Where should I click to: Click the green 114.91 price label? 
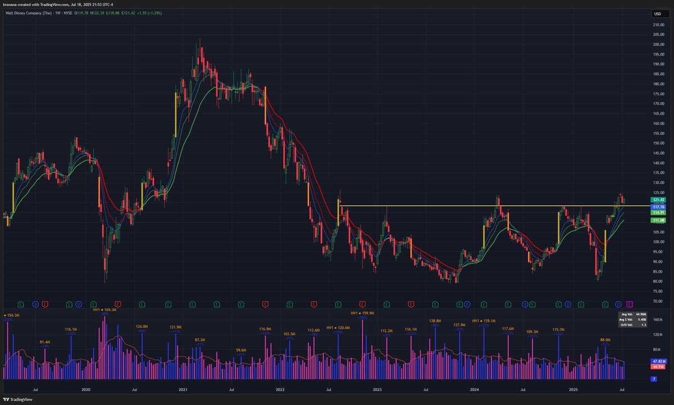coord(659,213)
